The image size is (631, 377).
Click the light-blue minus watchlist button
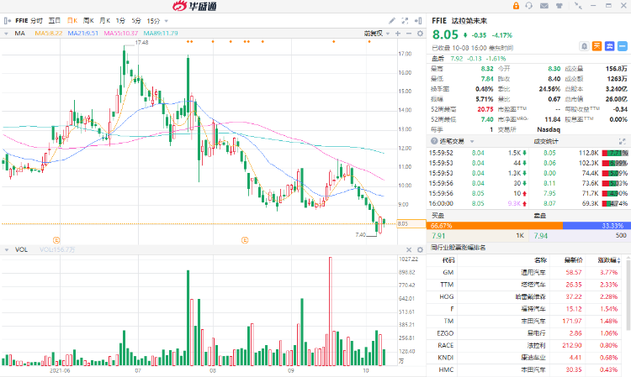[x=623, y=46]
